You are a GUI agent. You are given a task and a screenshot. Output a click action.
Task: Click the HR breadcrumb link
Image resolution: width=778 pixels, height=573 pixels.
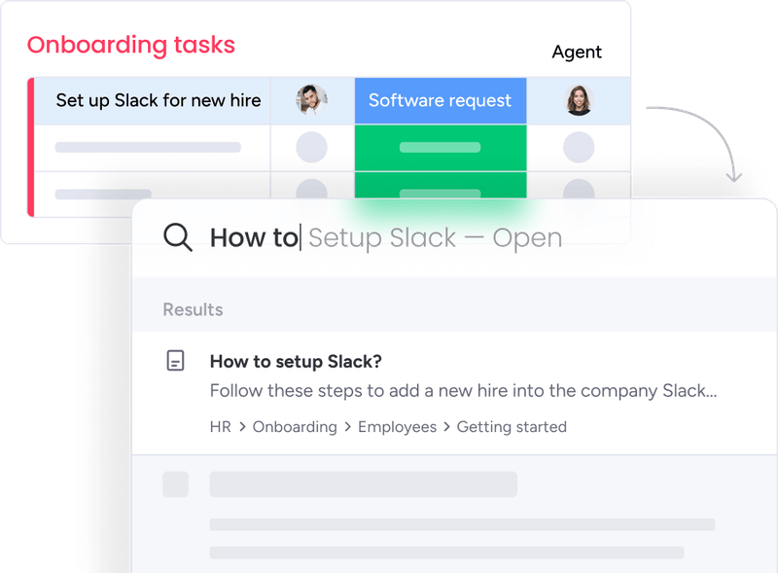(221, 427)
